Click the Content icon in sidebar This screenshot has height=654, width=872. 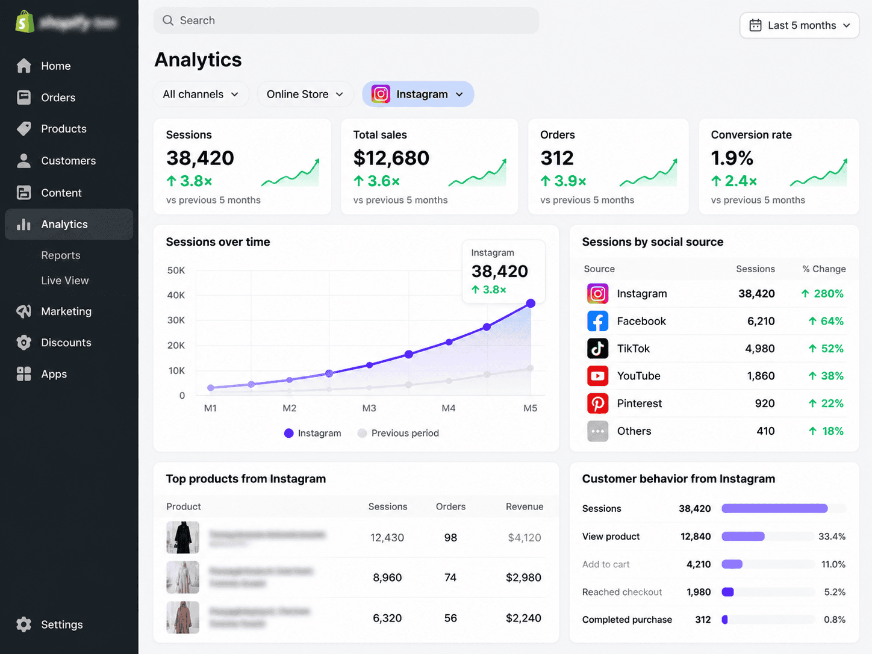click(x=24, y=193)
